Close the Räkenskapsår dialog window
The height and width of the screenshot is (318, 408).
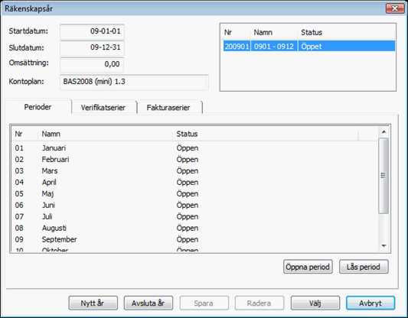(x=395, y=8)
